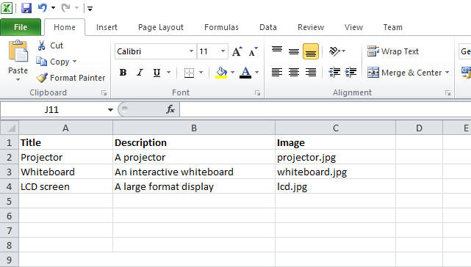
Task: Click the Select All corner triangle
Action: pos(10,128)
